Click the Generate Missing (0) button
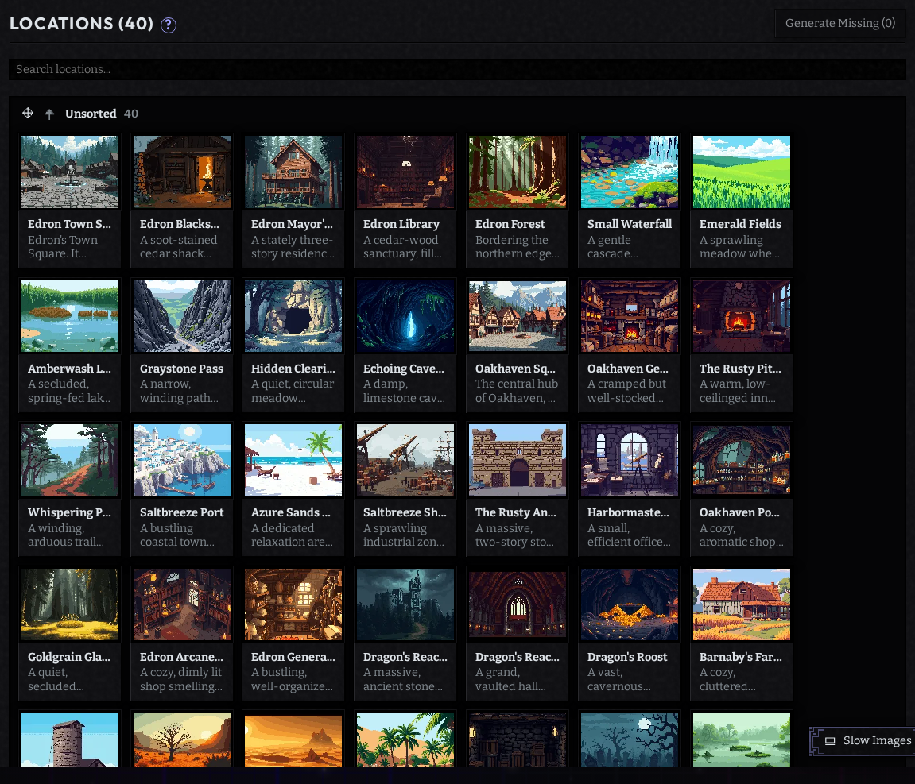This screenshot has height=784, width=915. [x=839, y=23]
